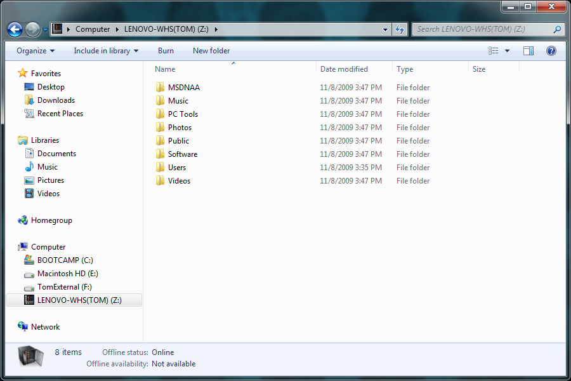This screenshot has width=571, height=381.
Task: Select the BOOTCAMP (C:) drive
Action: (x=29, y=260)
